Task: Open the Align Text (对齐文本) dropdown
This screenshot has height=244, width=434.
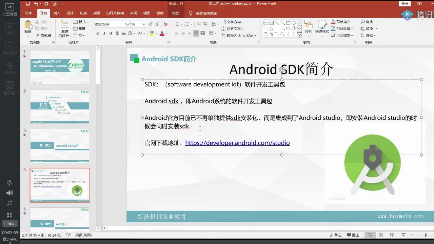Action: click(x=232, y=29)
